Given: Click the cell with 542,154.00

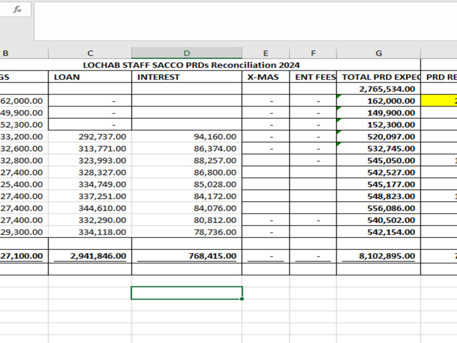Looking at the screenshot, I should [378, 232].
